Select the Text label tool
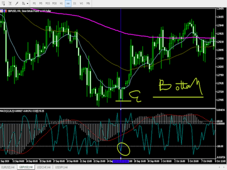 click(10, 3)
